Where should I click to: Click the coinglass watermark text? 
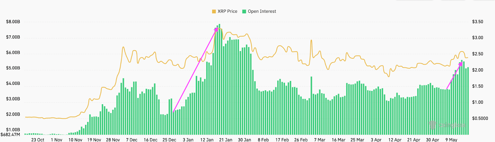click(452, 125)
